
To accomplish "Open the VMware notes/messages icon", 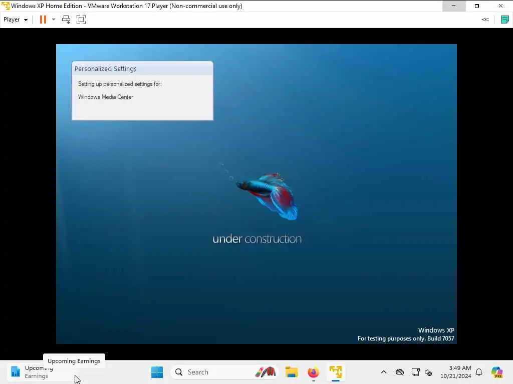I will [x=505, y=19].
